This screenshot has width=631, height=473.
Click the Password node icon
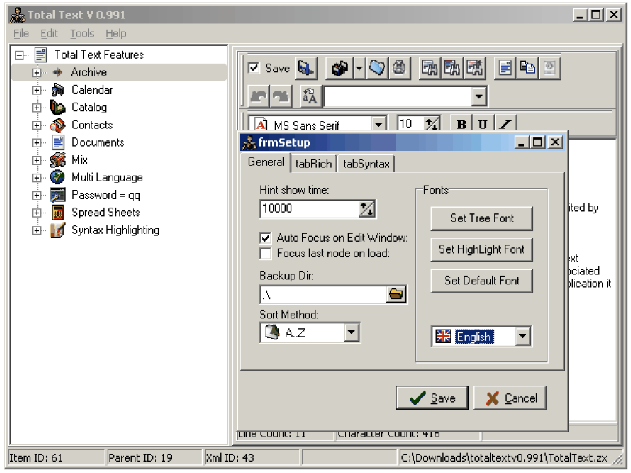(58, 195)
